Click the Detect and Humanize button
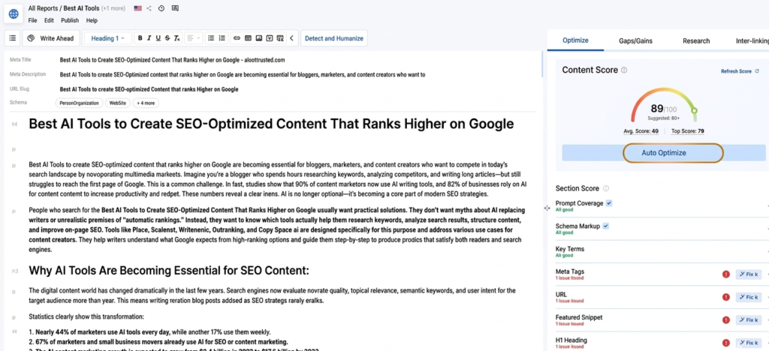 point(334,38)
